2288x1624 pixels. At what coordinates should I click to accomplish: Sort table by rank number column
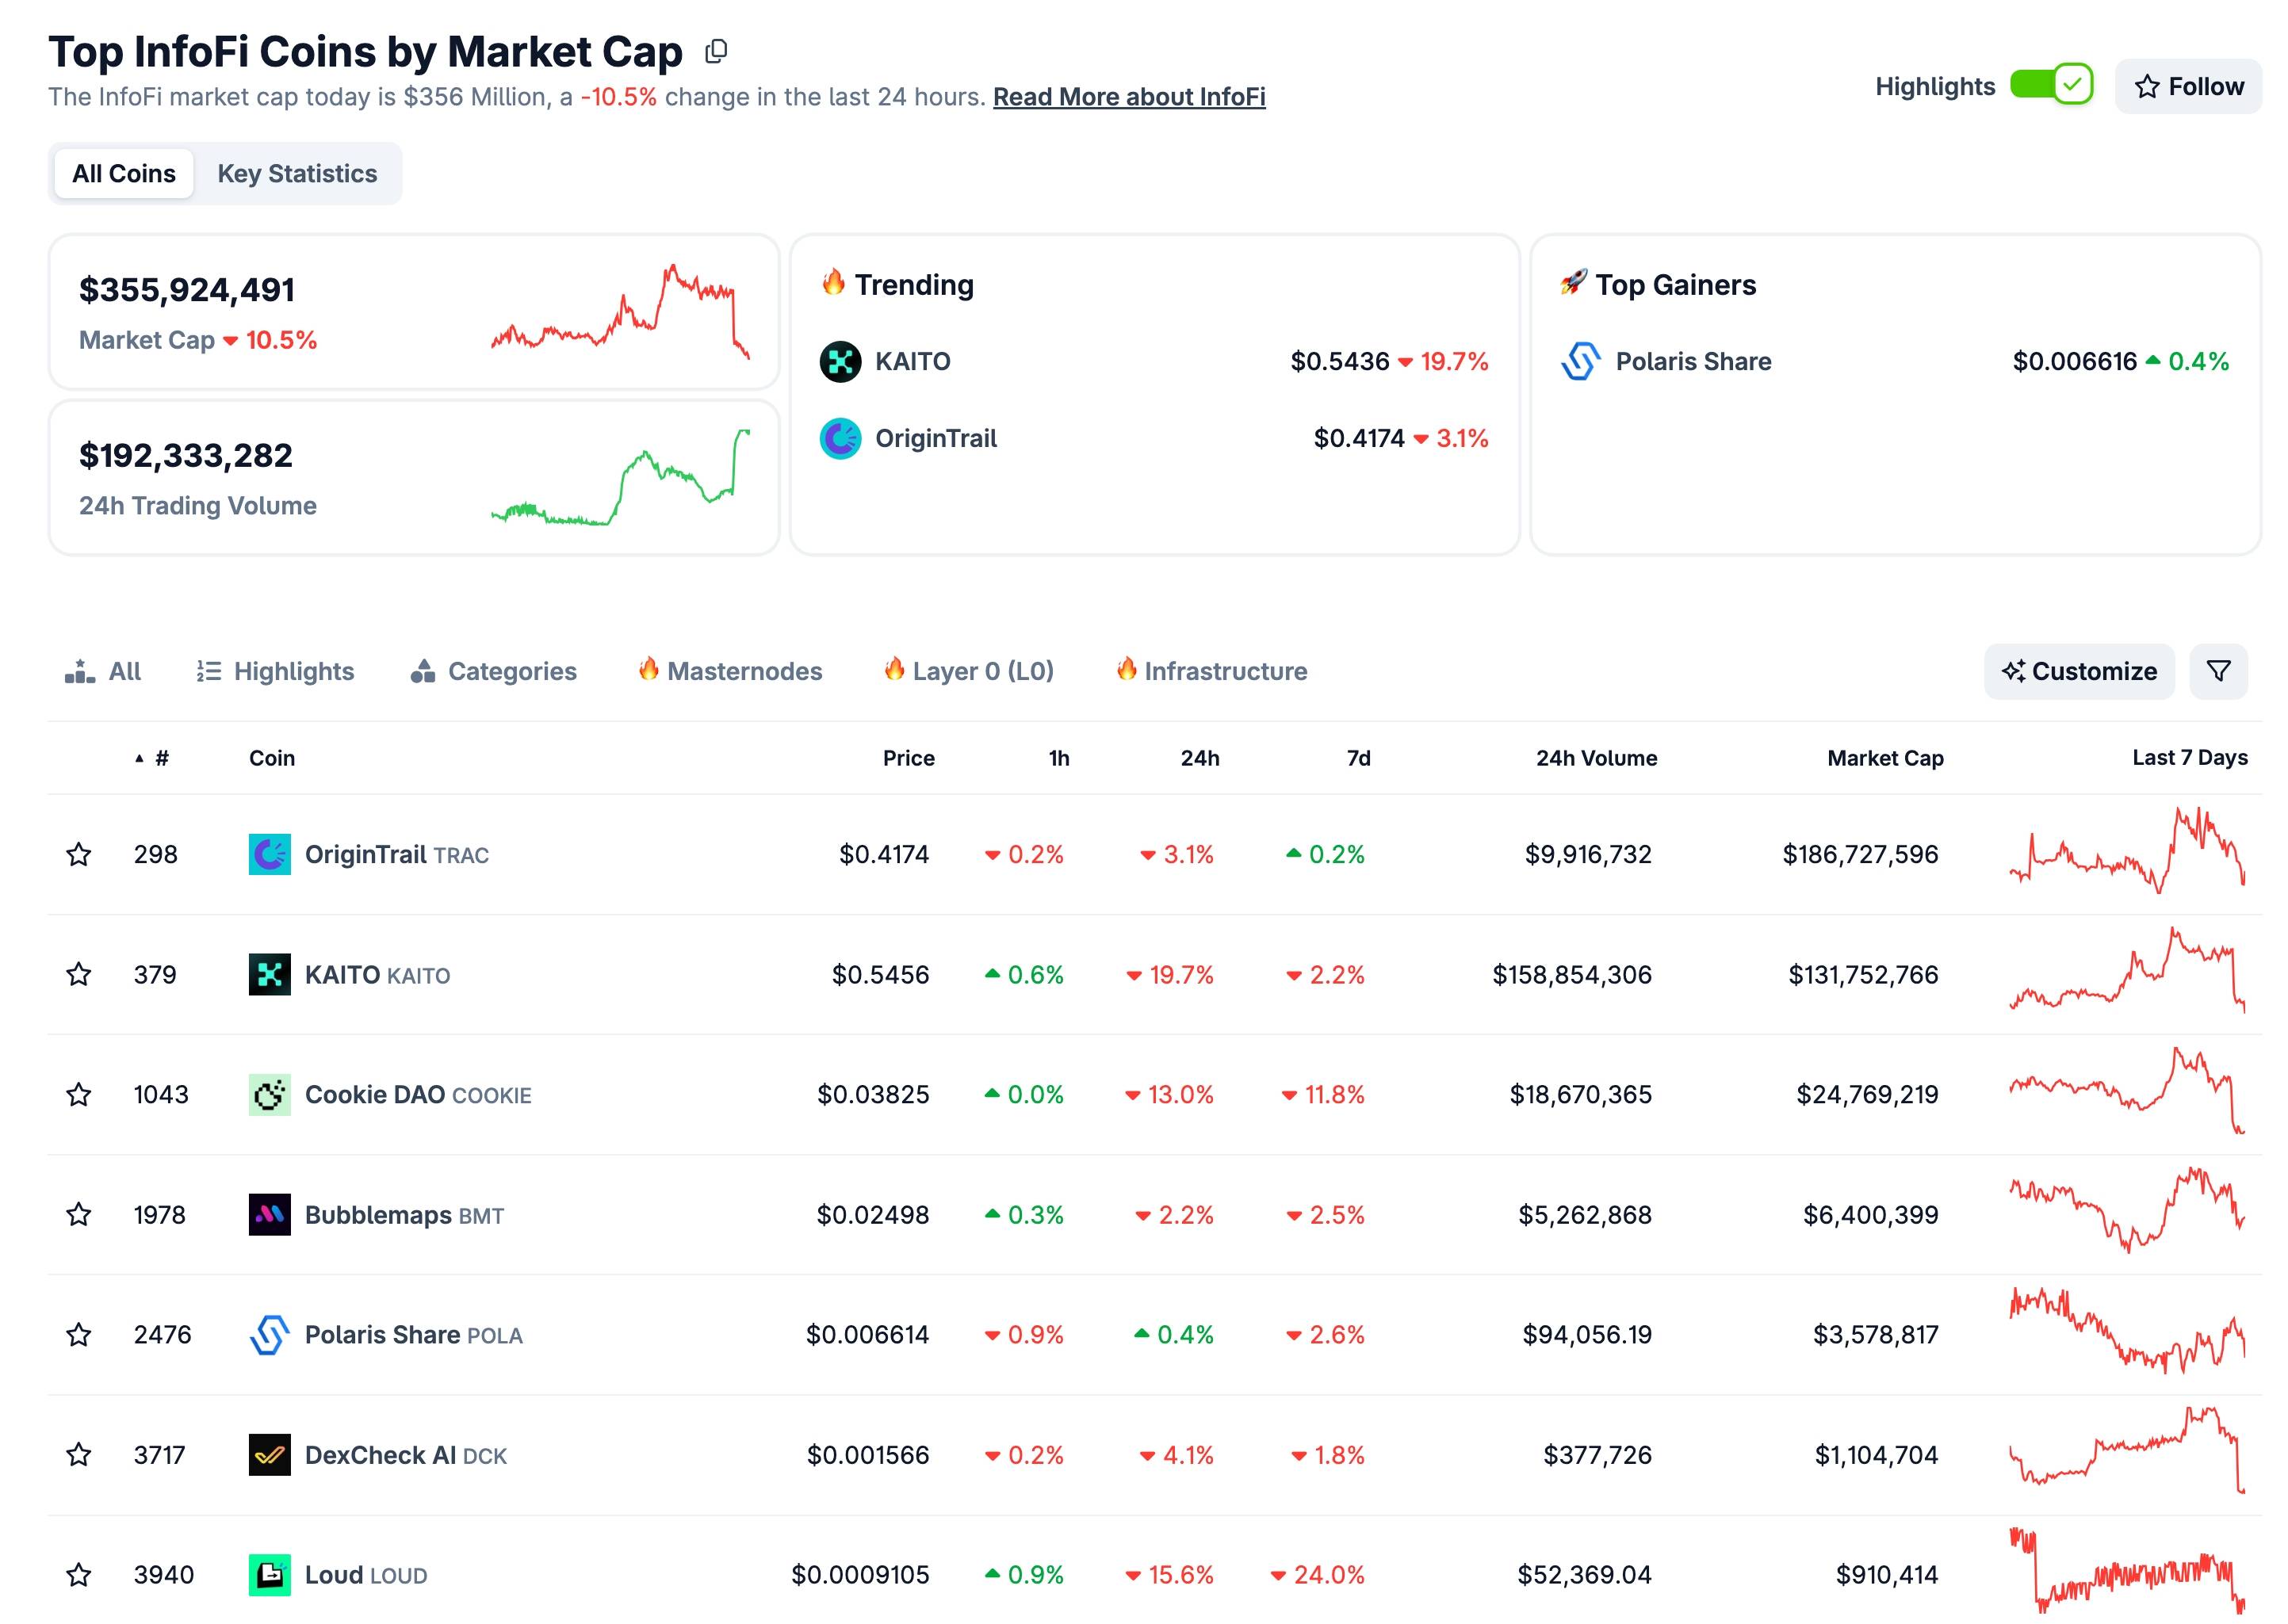click(161, 758)
